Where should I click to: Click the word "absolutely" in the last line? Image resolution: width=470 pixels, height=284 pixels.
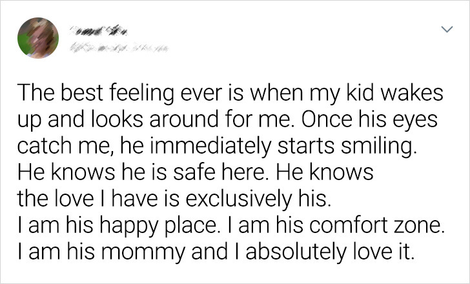[x=296, y=252]
